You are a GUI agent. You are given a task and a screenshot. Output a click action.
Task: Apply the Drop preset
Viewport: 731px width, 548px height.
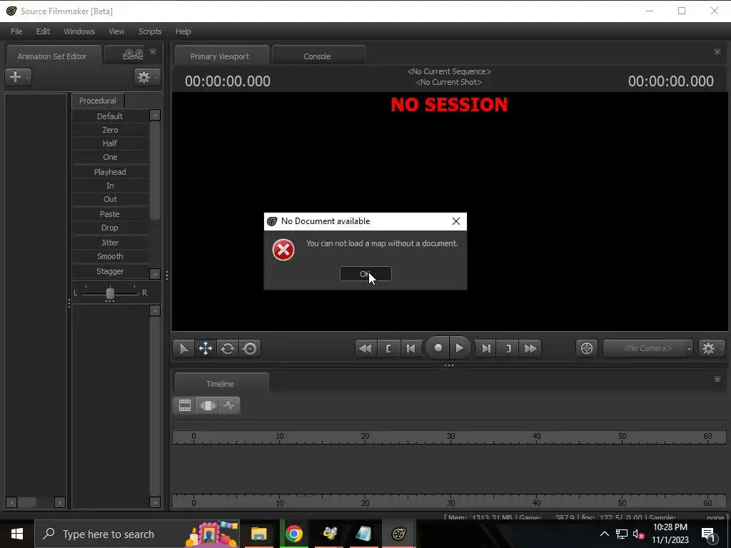point(110,228)
